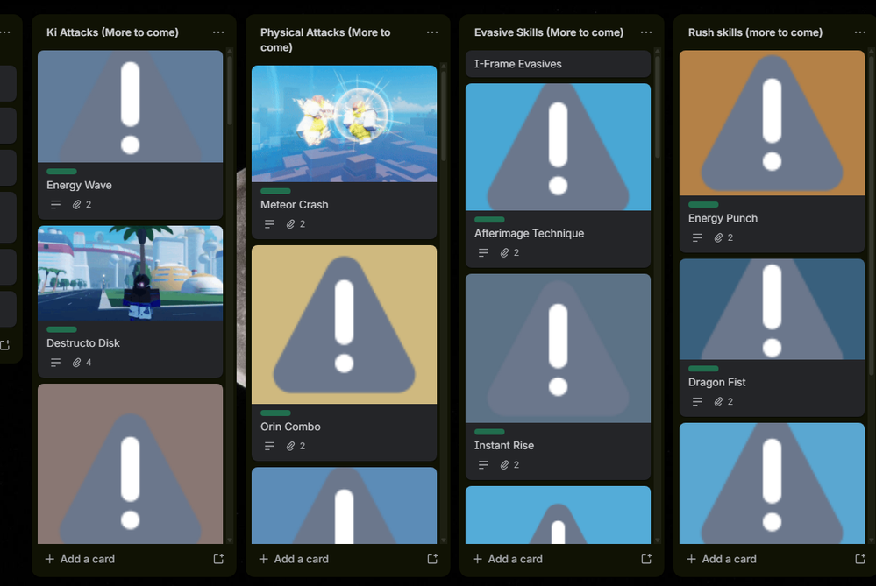Click the Destructo Disk description icon
Image resolution: width=876 pixels, height=586 pixels.
click(55, 363)
